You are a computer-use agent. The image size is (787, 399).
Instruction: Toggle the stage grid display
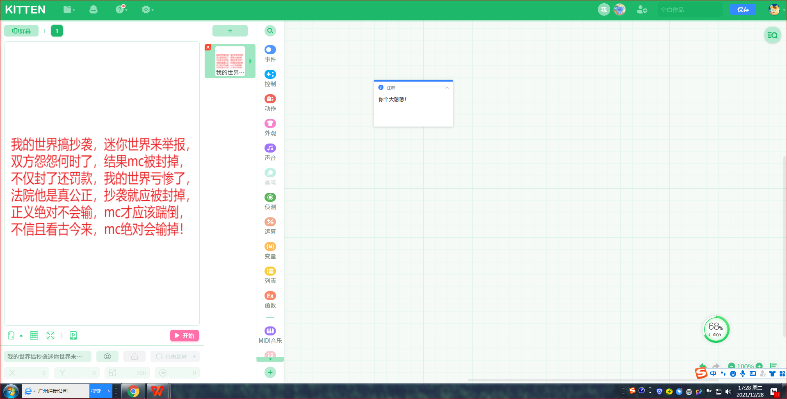coord(34,335)
